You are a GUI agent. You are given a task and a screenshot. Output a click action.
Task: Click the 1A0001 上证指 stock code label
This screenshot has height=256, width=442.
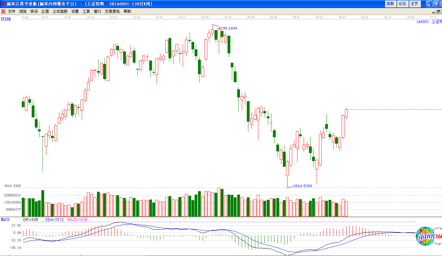click(429, 22)
